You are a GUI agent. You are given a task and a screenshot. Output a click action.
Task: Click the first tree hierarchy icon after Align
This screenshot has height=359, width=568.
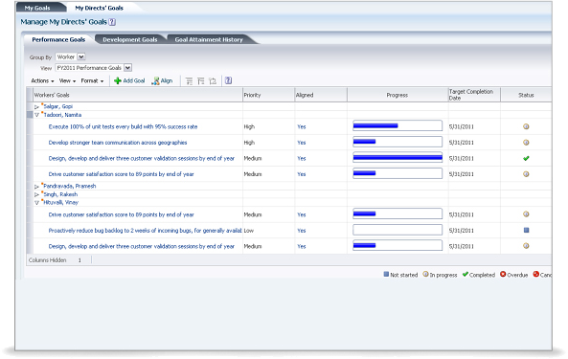point(189,81)
